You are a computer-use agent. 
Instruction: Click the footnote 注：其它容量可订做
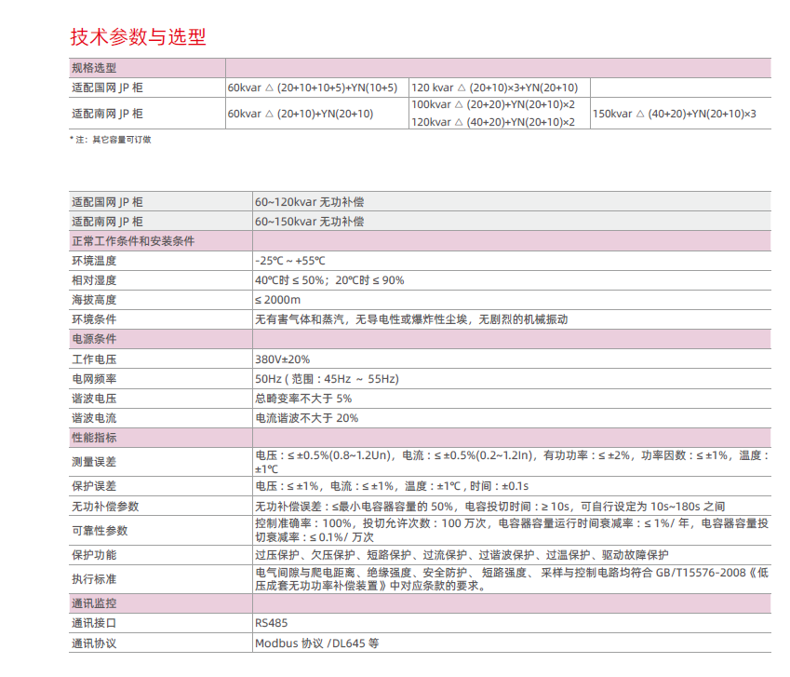(x=110, y=140)
